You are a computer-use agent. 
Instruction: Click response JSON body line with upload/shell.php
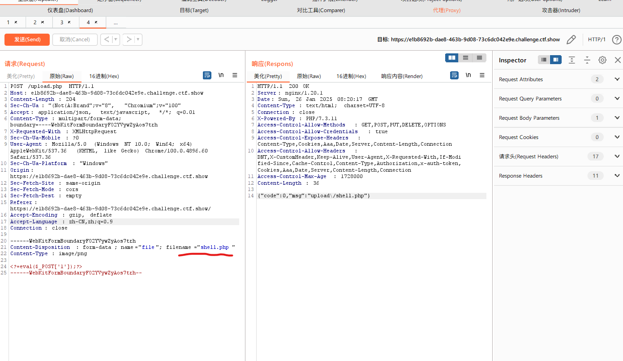[x=314, y=196]
